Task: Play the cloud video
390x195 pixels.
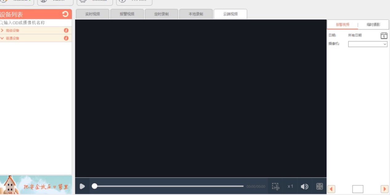Action: 82,186
